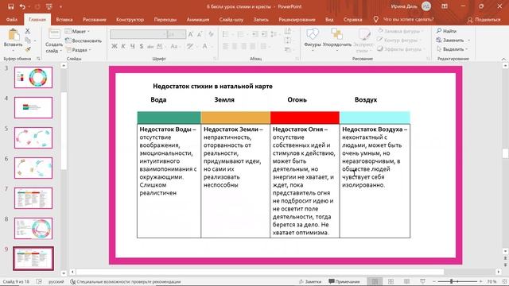Image resolution: width=509 pixels, height=286 pixels.
Task: Click the Вставить paste icon
Action: (14, 35)
